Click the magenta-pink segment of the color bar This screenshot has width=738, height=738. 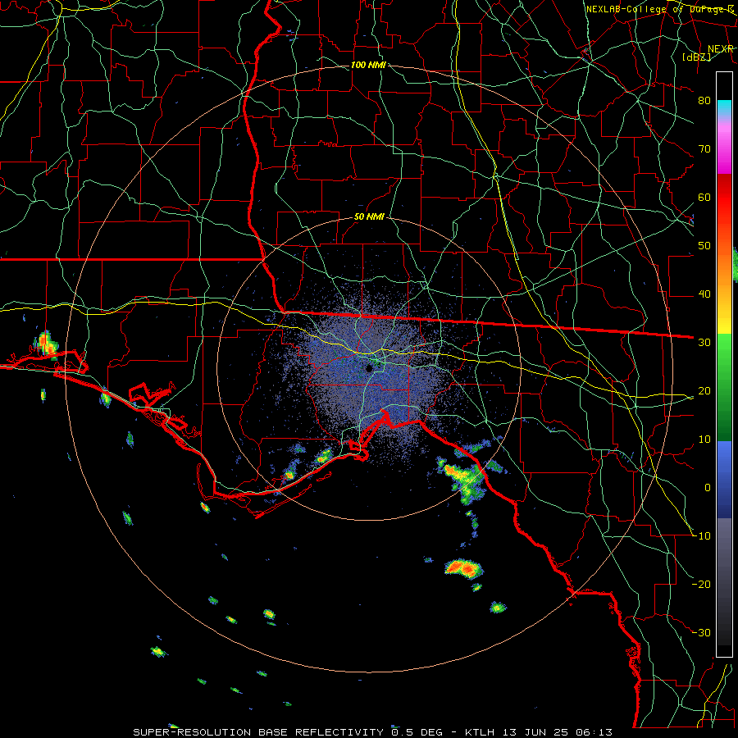pos(724,146)
